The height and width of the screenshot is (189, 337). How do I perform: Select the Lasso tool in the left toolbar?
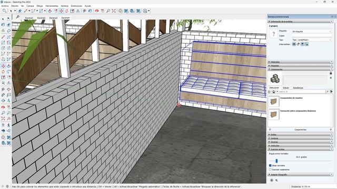tap(8, 19)
